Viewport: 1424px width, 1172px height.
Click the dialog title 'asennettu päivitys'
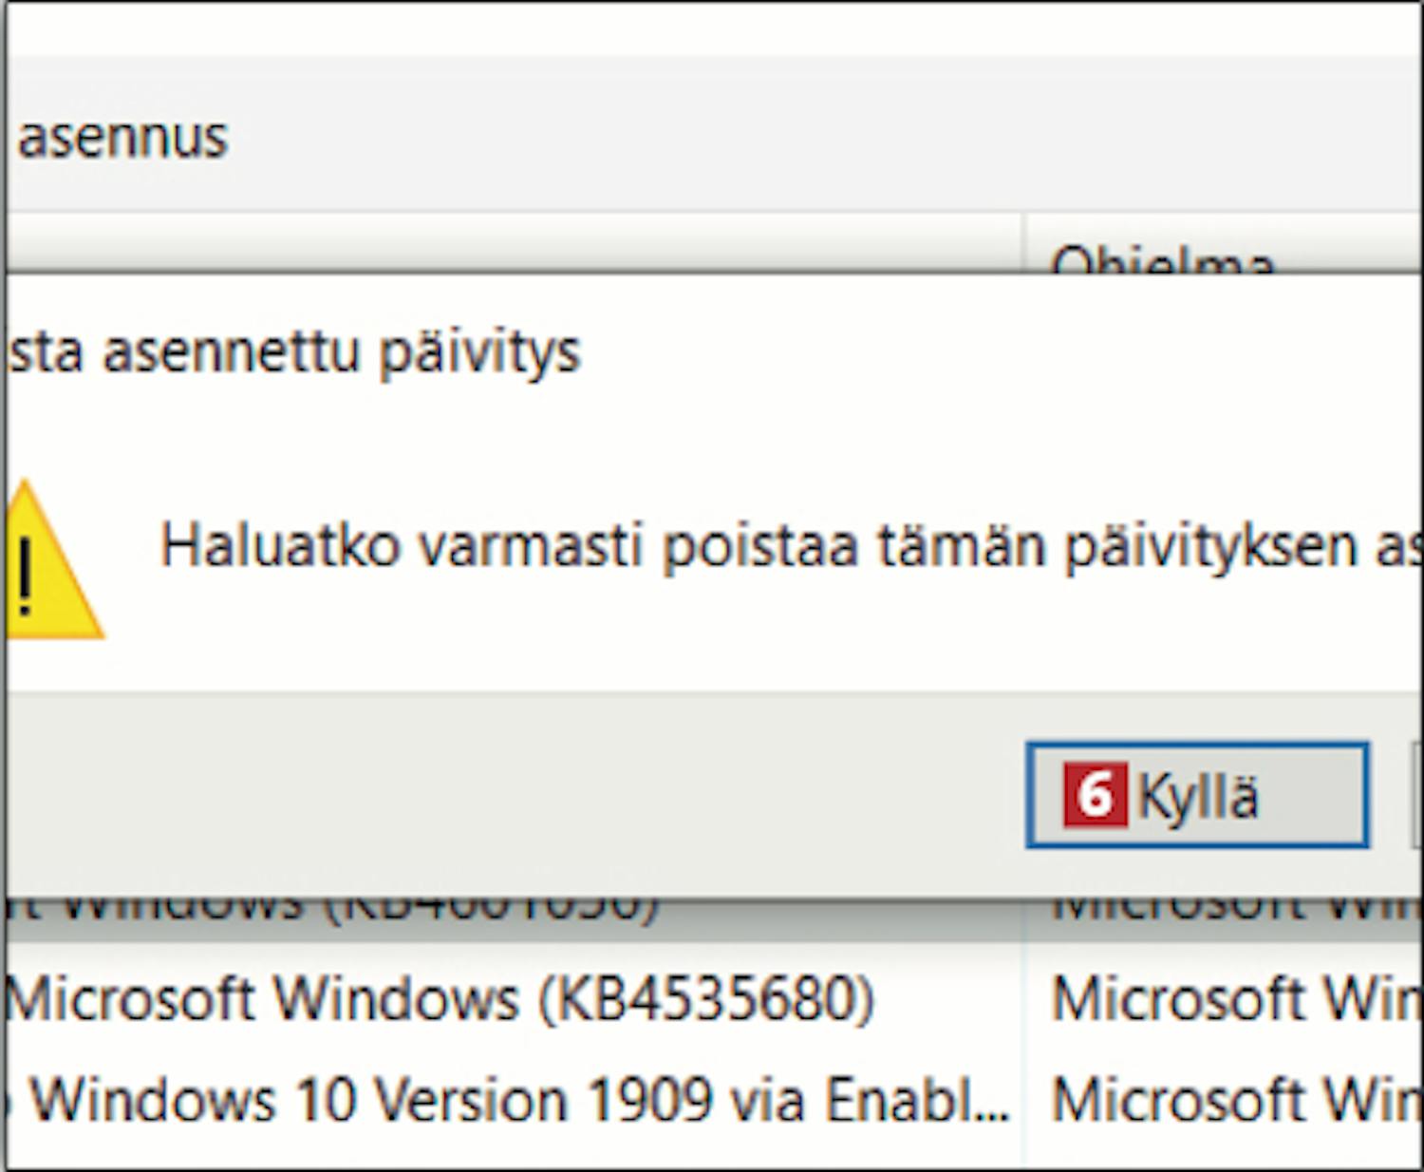tap(342, 352)
